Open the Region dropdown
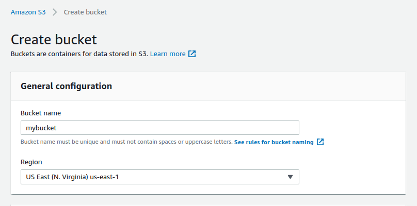 (x=160, y=177)
